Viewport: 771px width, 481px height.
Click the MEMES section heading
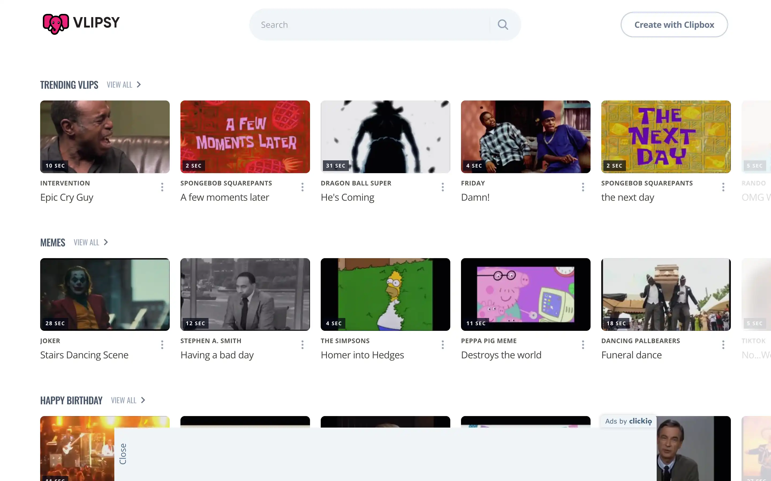[52, 242]
